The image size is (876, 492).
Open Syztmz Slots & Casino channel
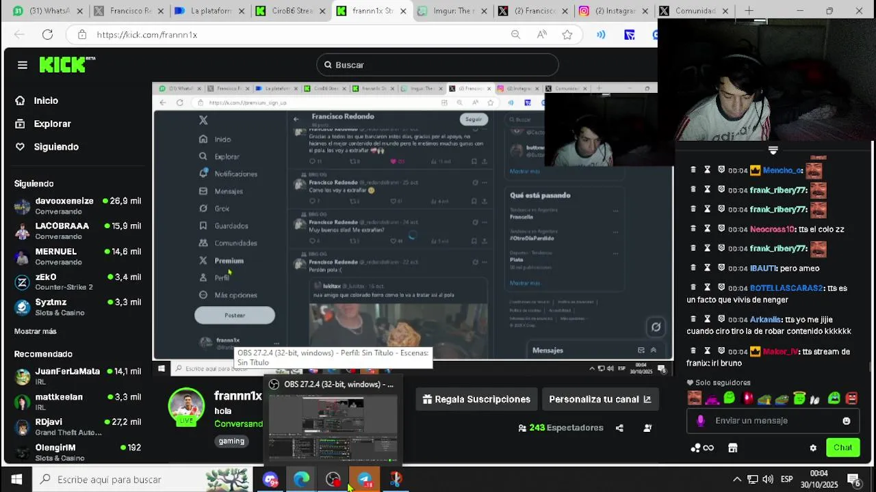[77, 307]
